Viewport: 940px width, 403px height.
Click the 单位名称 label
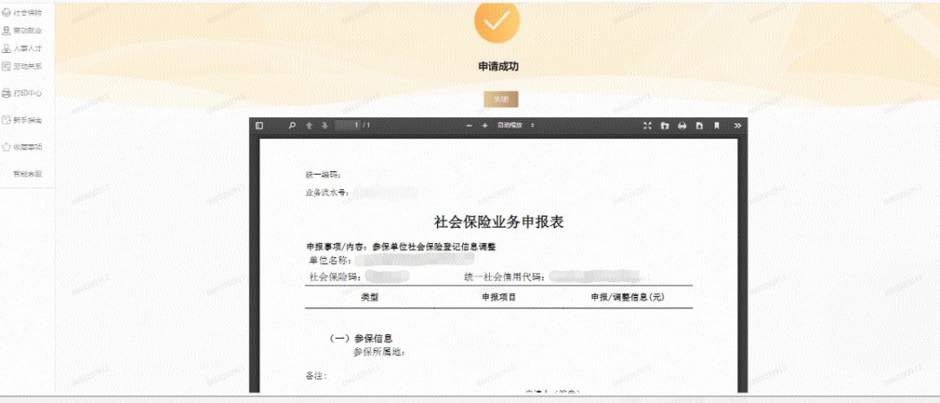tap(331, 261)
